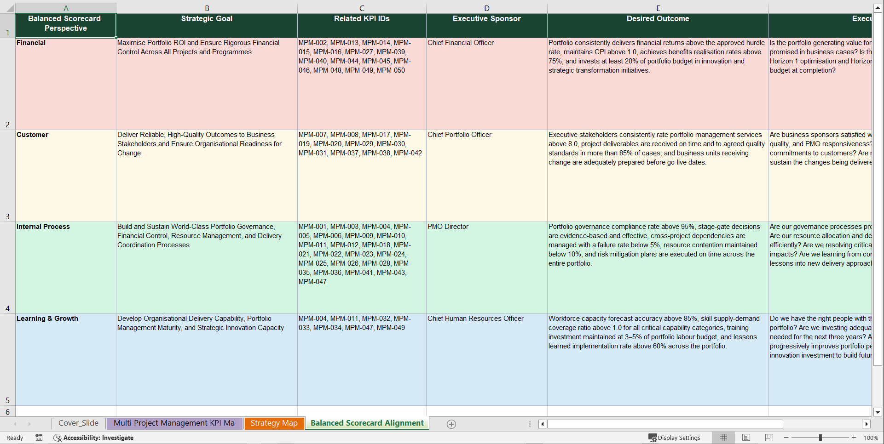
Task: Select 'Executive stakeholders consistently rate' outcome cell
Action: (x=658, y=176)
